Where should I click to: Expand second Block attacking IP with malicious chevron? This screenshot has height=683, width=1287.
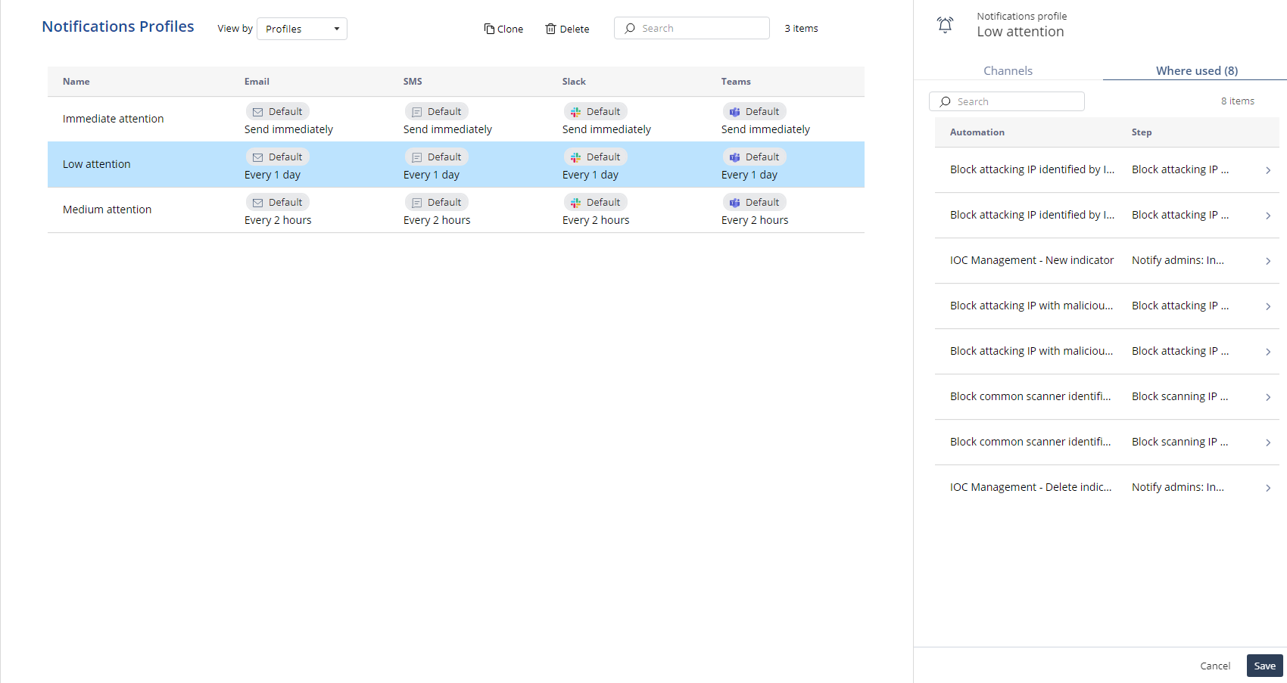(1268, 352)
